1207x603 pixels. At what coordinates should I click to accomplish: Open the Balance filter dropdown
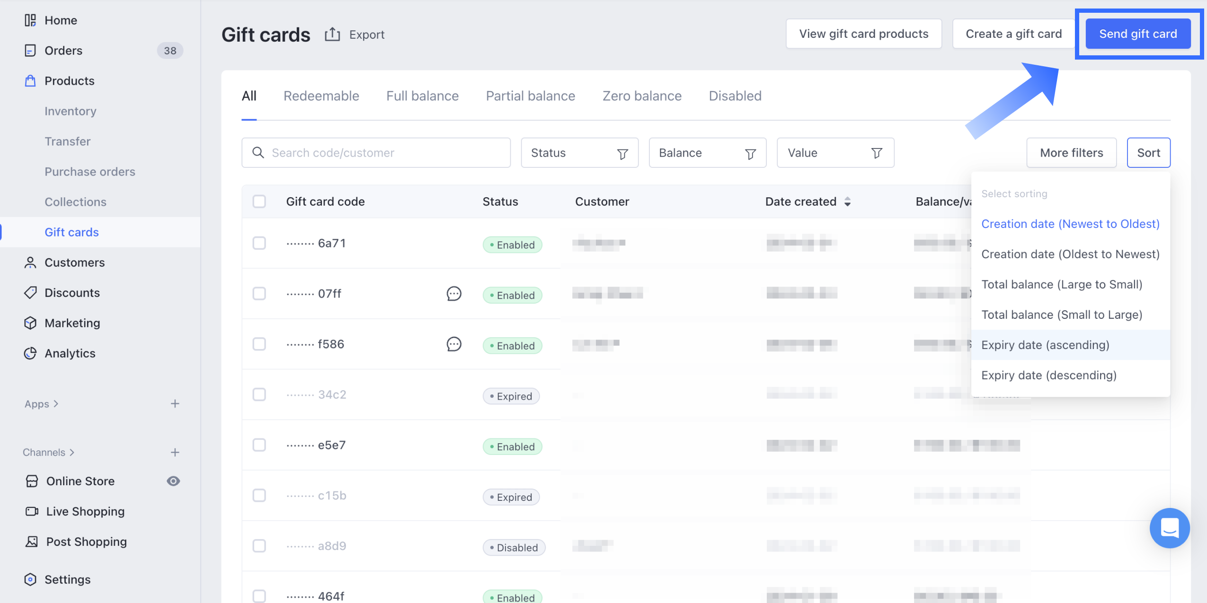coord(707,153)
